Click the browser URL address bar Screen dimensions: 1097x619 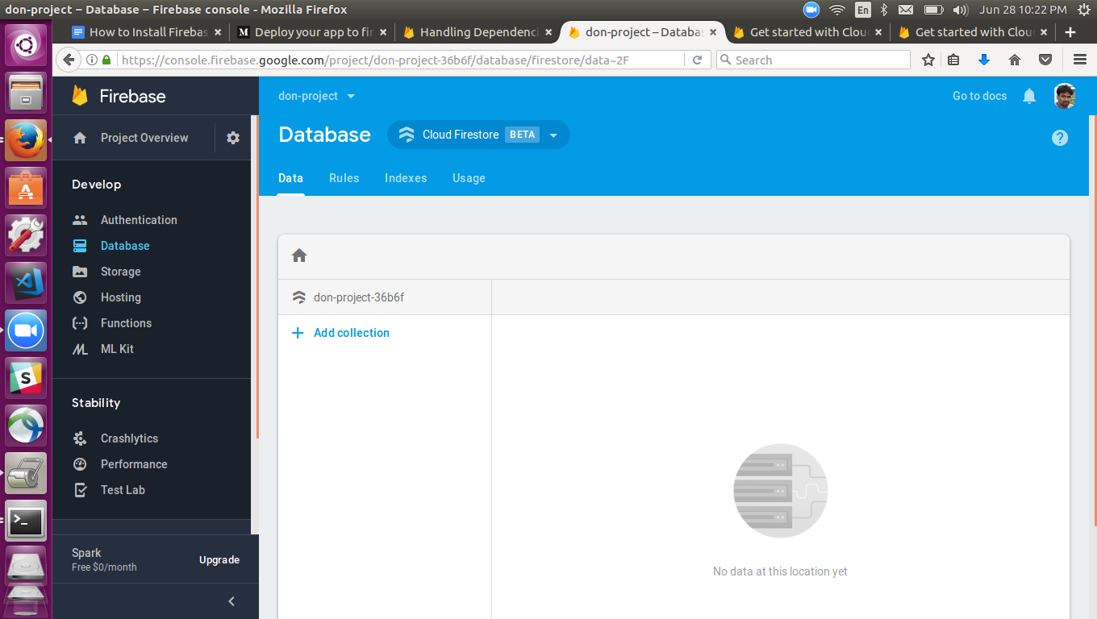point(399,60)
